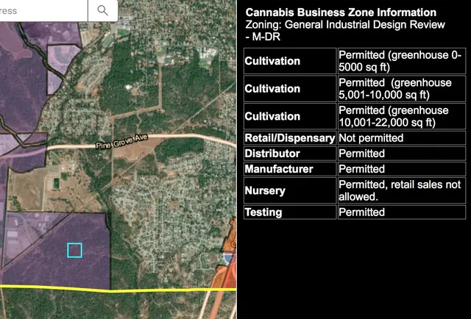The width and height of the screenshot is (471, 319).
Task: Click the magnifying glass search button
Action: (102, 10)
